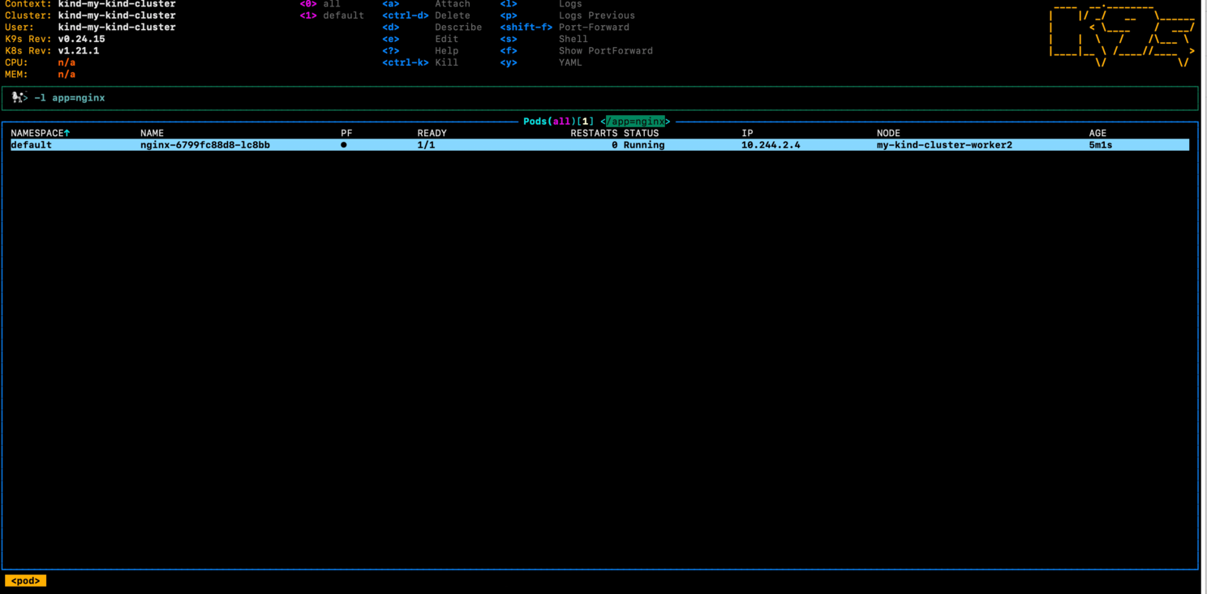Click the IP address 10.244.2.4

tap(771, 145)
